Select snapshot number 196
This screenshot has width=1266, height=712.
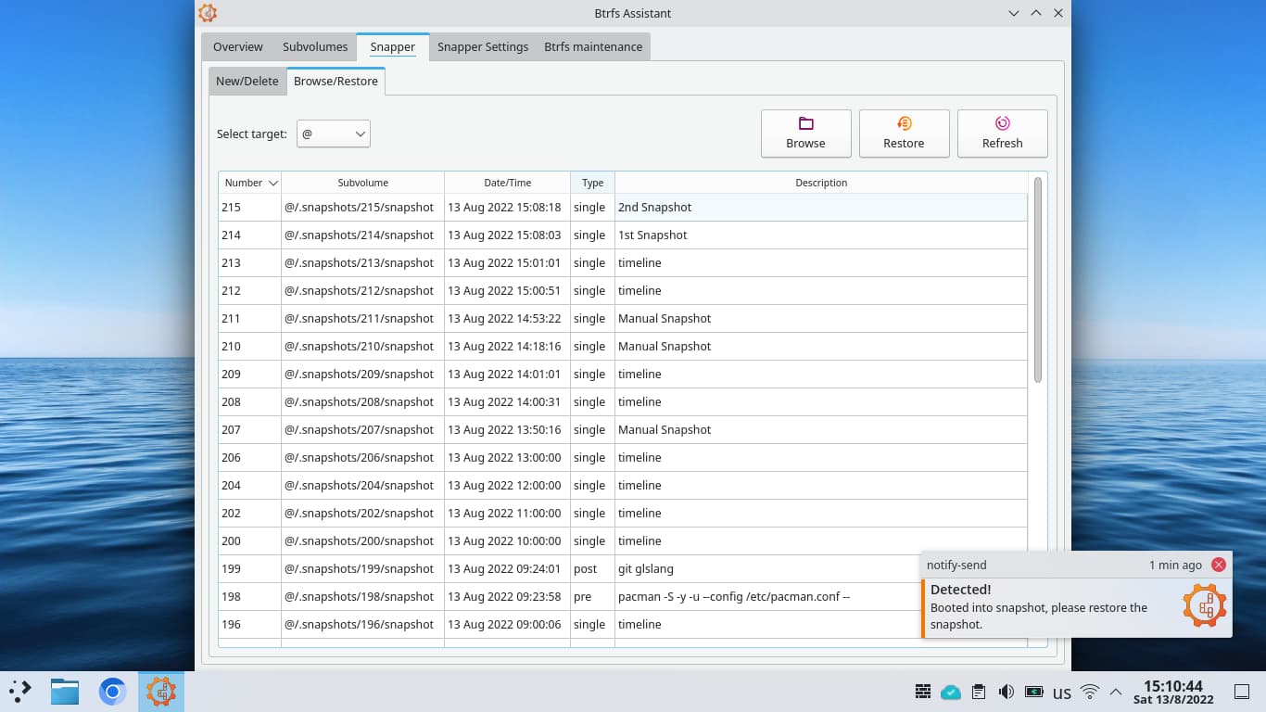(250, 624)
